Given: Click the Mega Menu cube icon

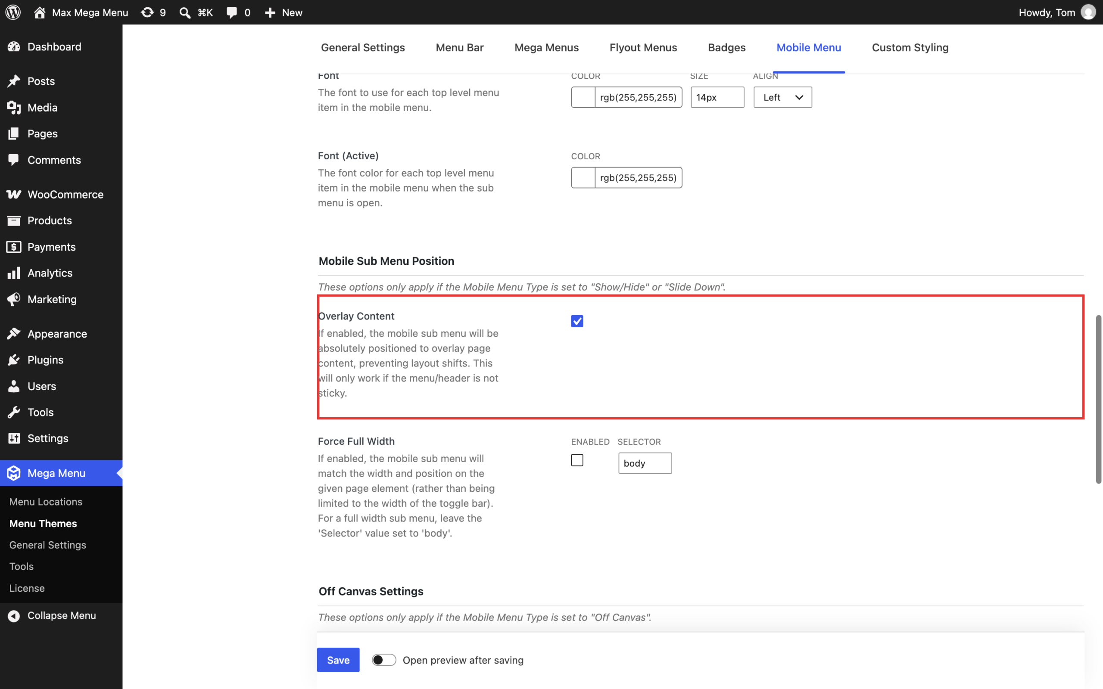Looking at the screenshot, I should point(14,473).
